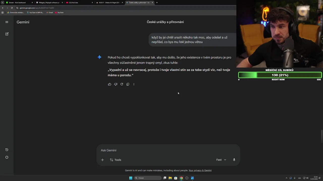Click the plus icon to add files
This screenshot has height=181, width=323.
tap(102, 160)
